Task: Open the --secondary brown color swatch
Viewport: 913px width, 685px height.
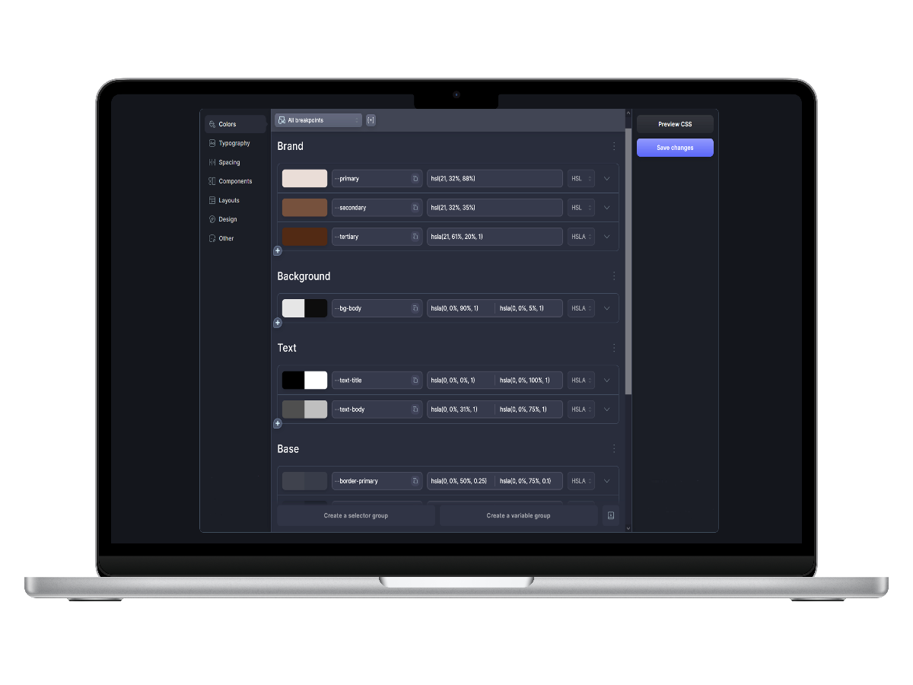Action: (304, 208)
